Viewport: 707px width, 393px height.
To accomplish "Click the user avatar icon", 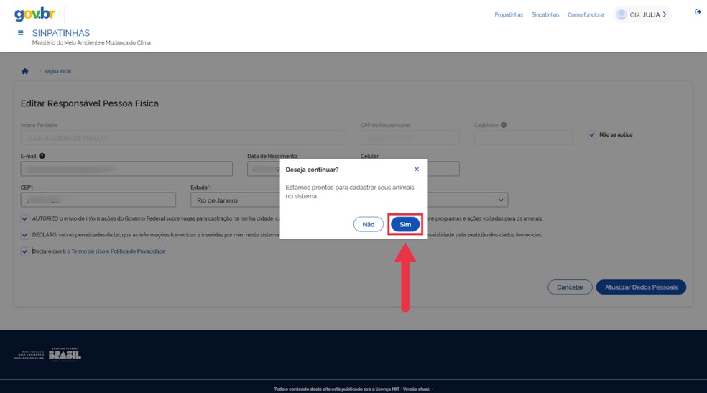I will pos(621,14).
